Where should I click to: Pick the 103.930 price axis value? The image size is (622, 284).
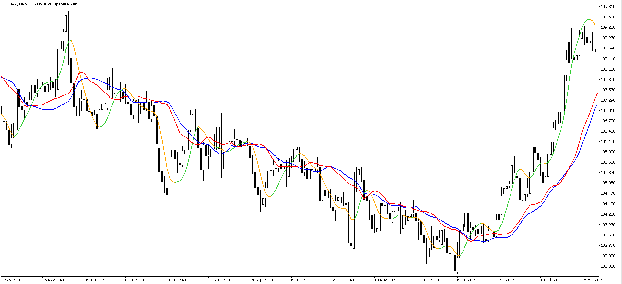click(608, 224)
